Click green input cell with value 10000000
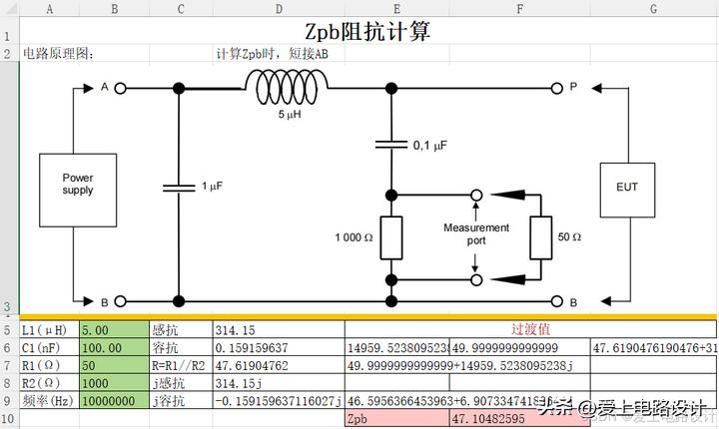This screenshot has width=719, height=429. [114, 401]
